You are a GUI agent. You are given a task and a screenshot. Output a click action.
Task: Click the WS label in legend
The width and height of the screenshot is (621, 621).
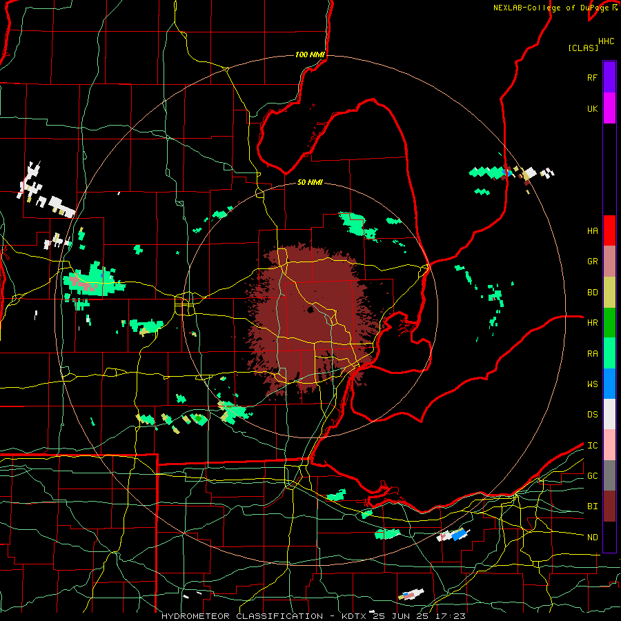[592, 384]
